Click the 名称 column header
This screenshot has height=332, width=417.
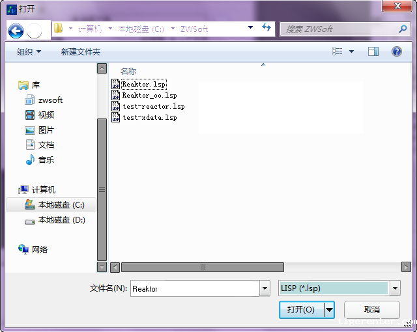click(128, 71)
